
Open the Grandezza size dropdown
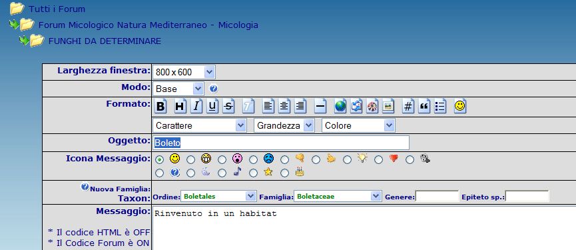coord(284,125)
